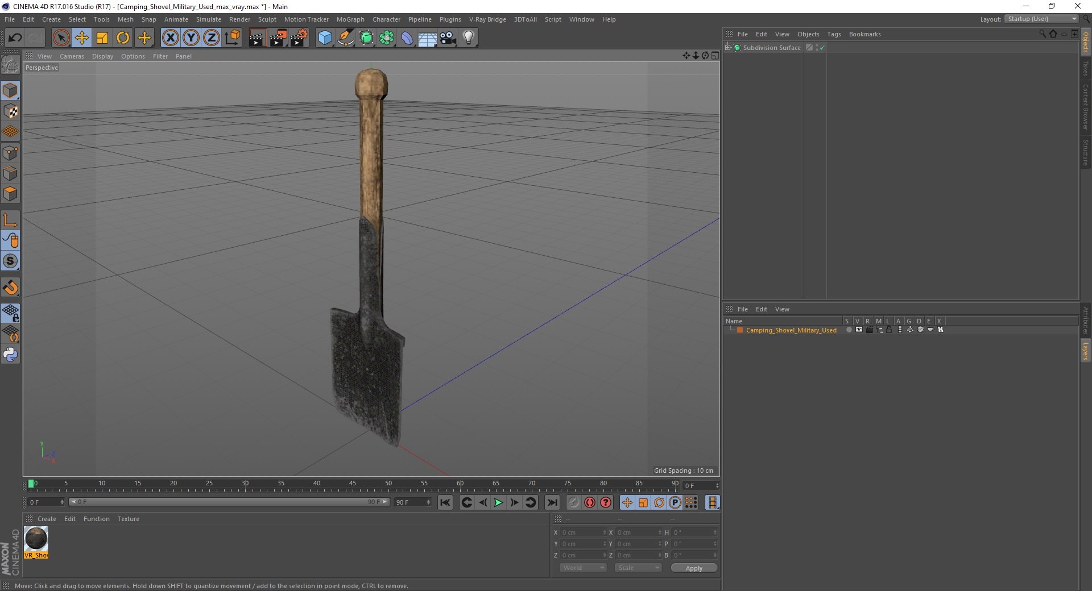Open the viewport Cameras menu
Image resolution: width=1092 pixels, height=591 pixels.
point(72,56)
